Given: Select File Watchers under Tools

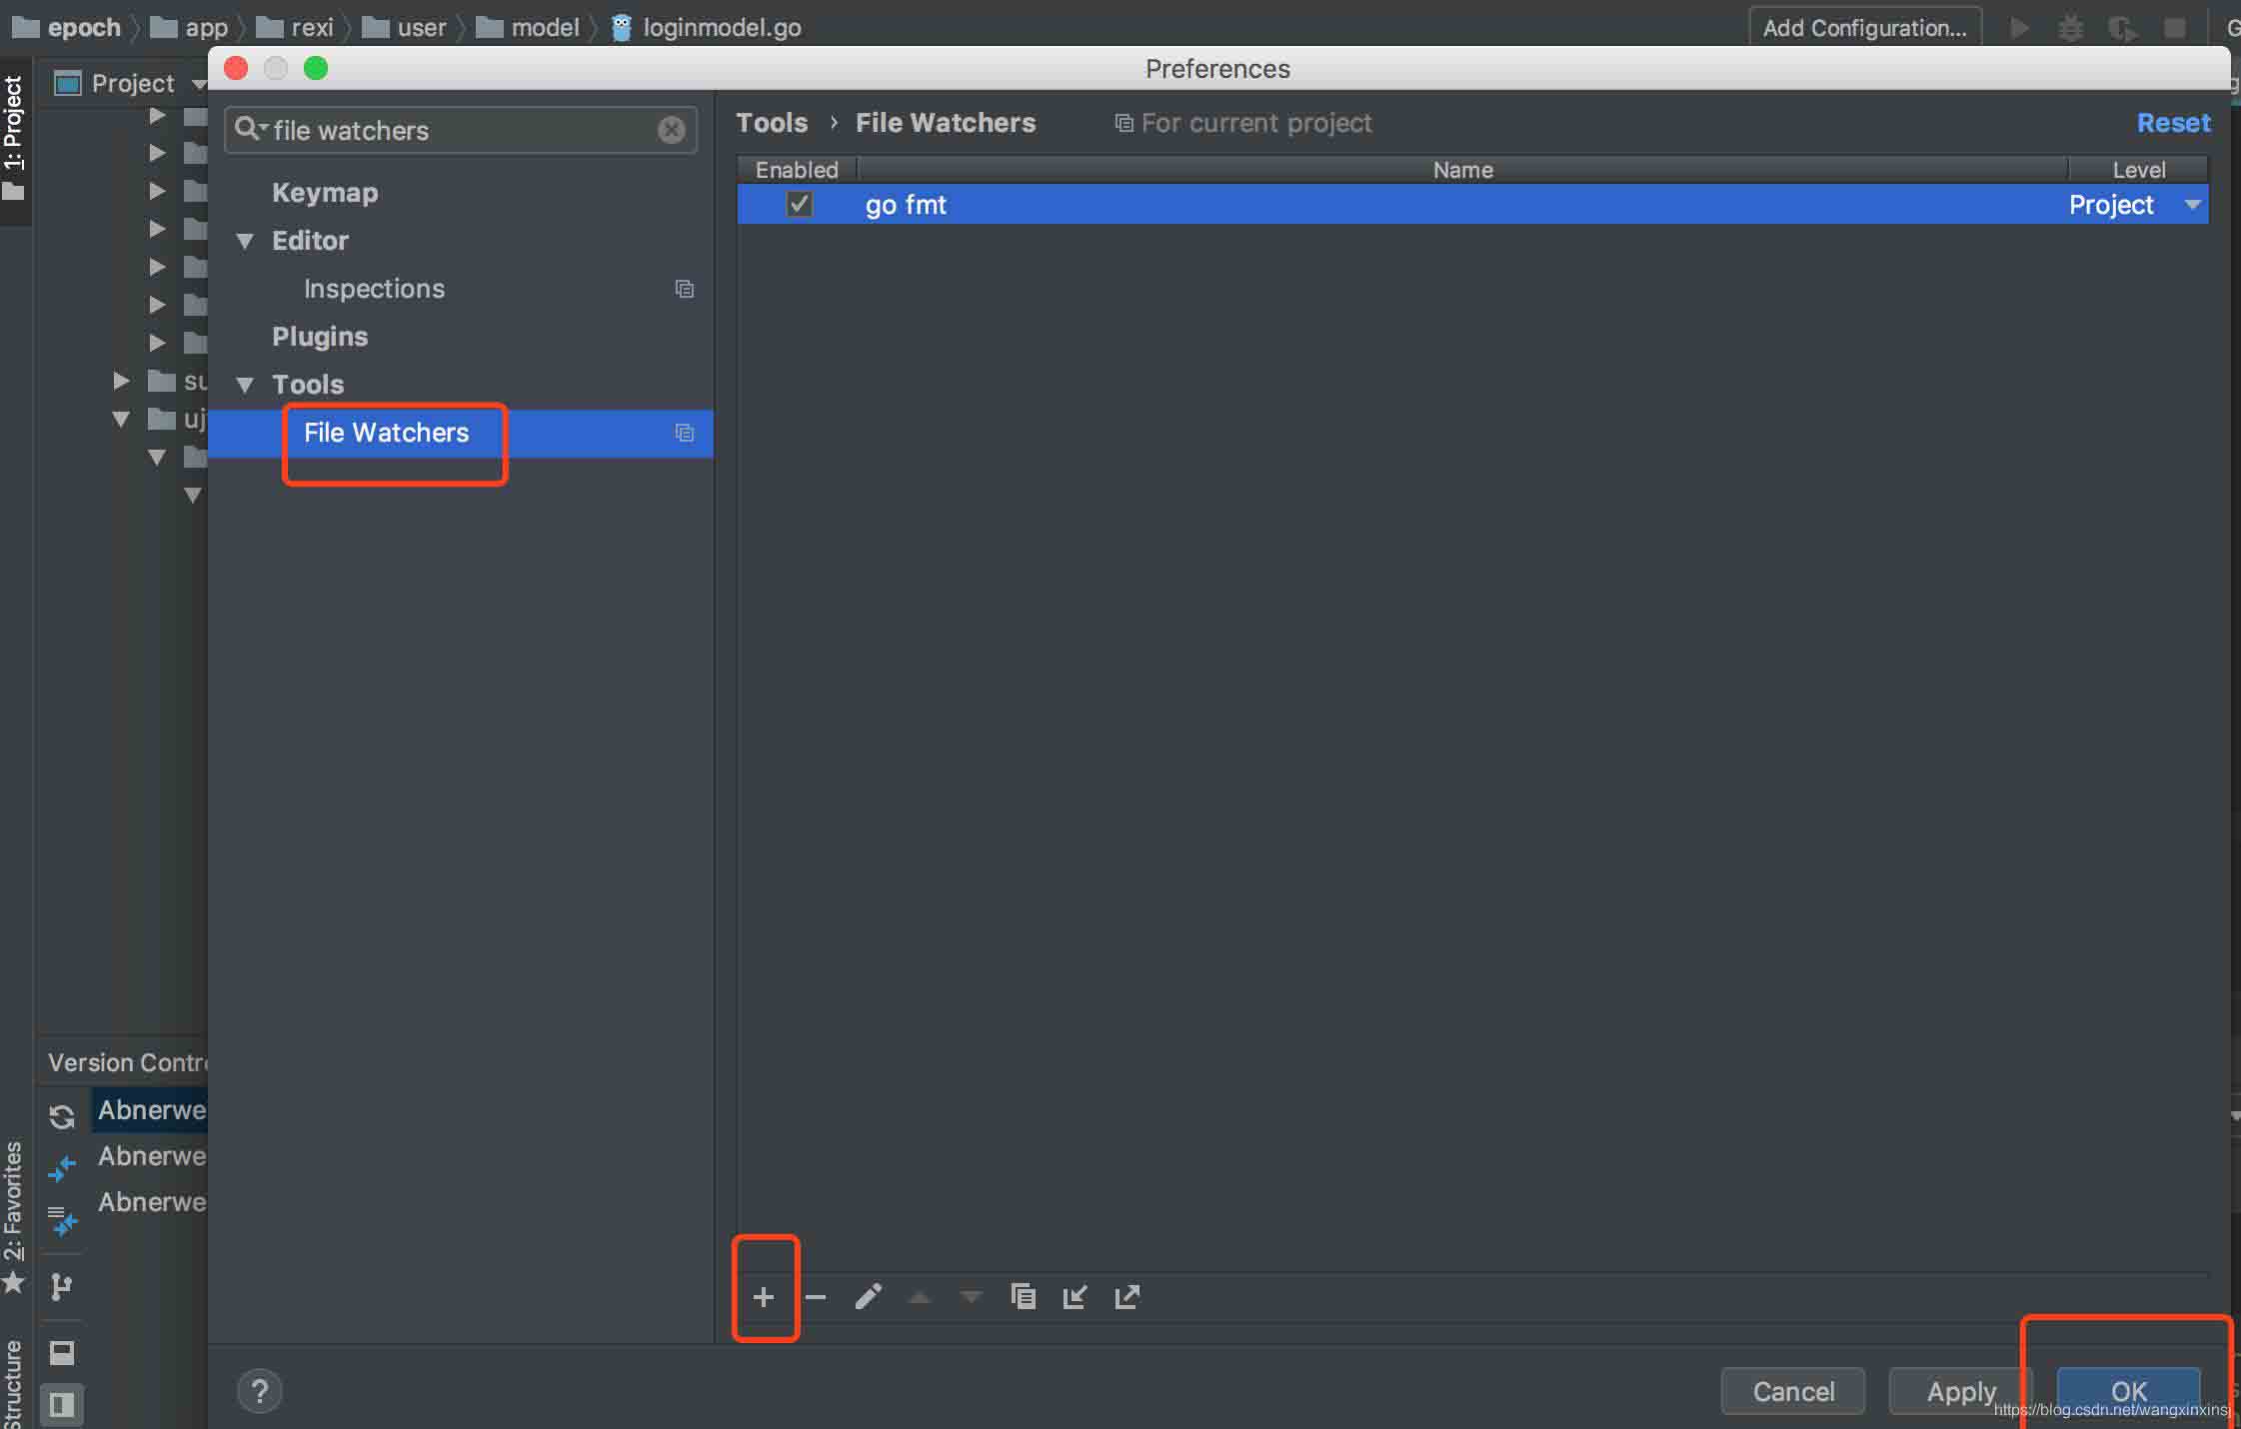Looking at the screenshot, I should [x=387, y=431].
